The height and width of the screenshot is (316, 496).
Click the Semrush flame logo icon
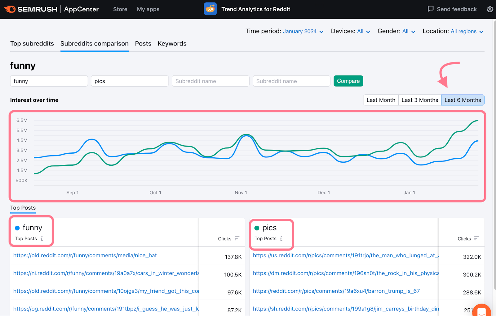coord(10,9)
